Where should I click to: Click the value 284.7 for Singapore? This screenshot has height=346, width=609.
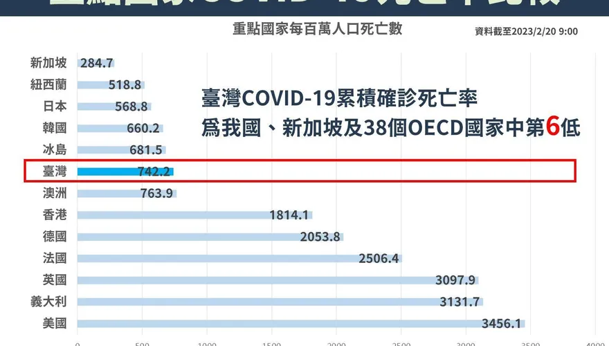(97, 63)
